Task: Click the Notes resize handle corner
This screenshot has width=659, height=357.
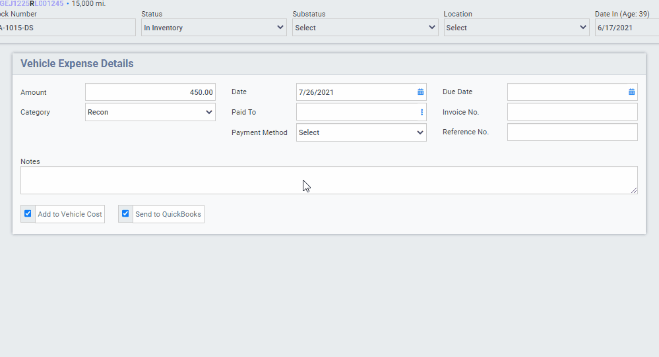Action: point(634,190)
